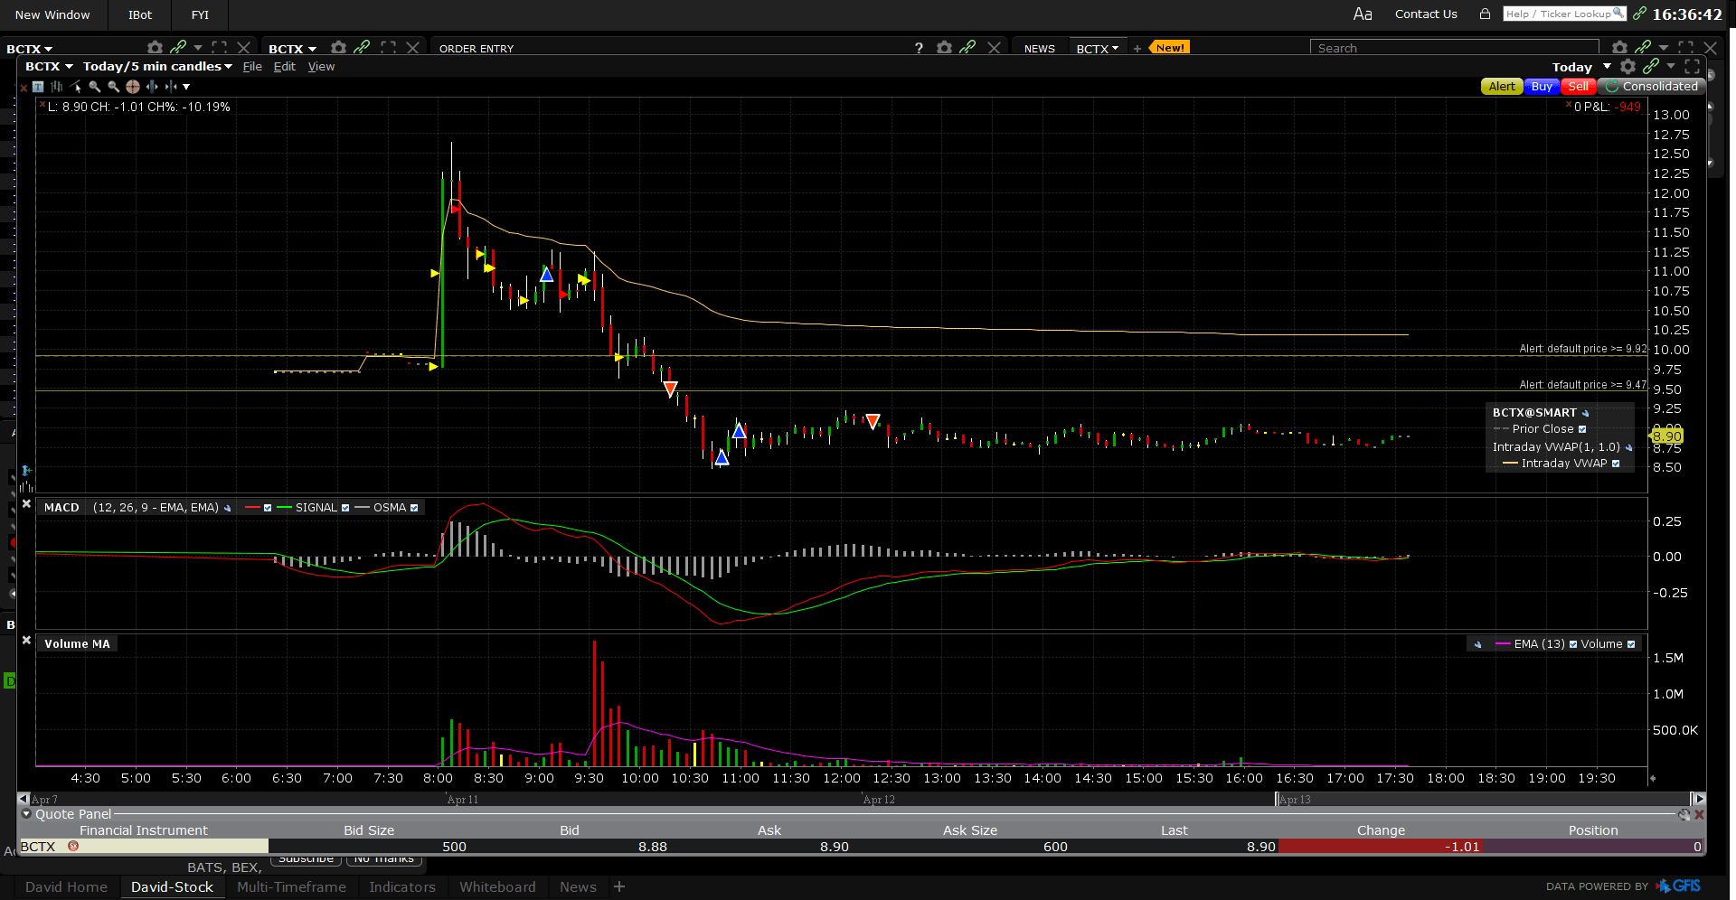Click the first magnifier zoom icon
Image resolution: width=1736 pixels, height=900 pixels.
94,87
